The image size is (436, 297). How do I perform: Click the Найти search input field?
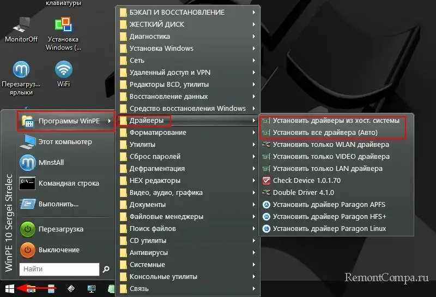coord(59,269)
